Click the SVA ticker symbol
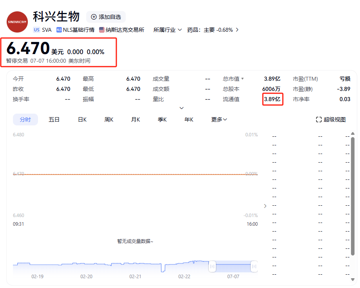Viewport: 360px width, 288px height. click(47, 30)
